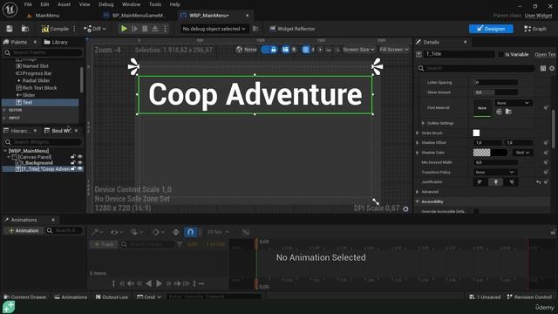Click the Browse to asset icon

pyautogui.click(x=25, y=29)
